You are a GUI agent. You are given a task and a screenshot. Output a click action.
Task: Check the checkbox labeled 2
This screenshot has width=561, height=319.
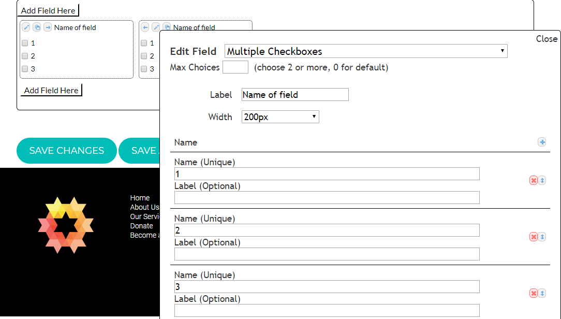(24, 56)
